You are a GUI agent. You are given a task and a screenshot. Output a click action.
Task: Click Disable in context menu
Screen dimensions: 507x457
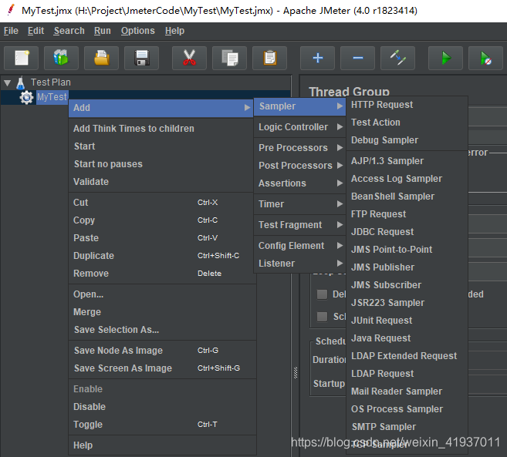coord(161,407)
